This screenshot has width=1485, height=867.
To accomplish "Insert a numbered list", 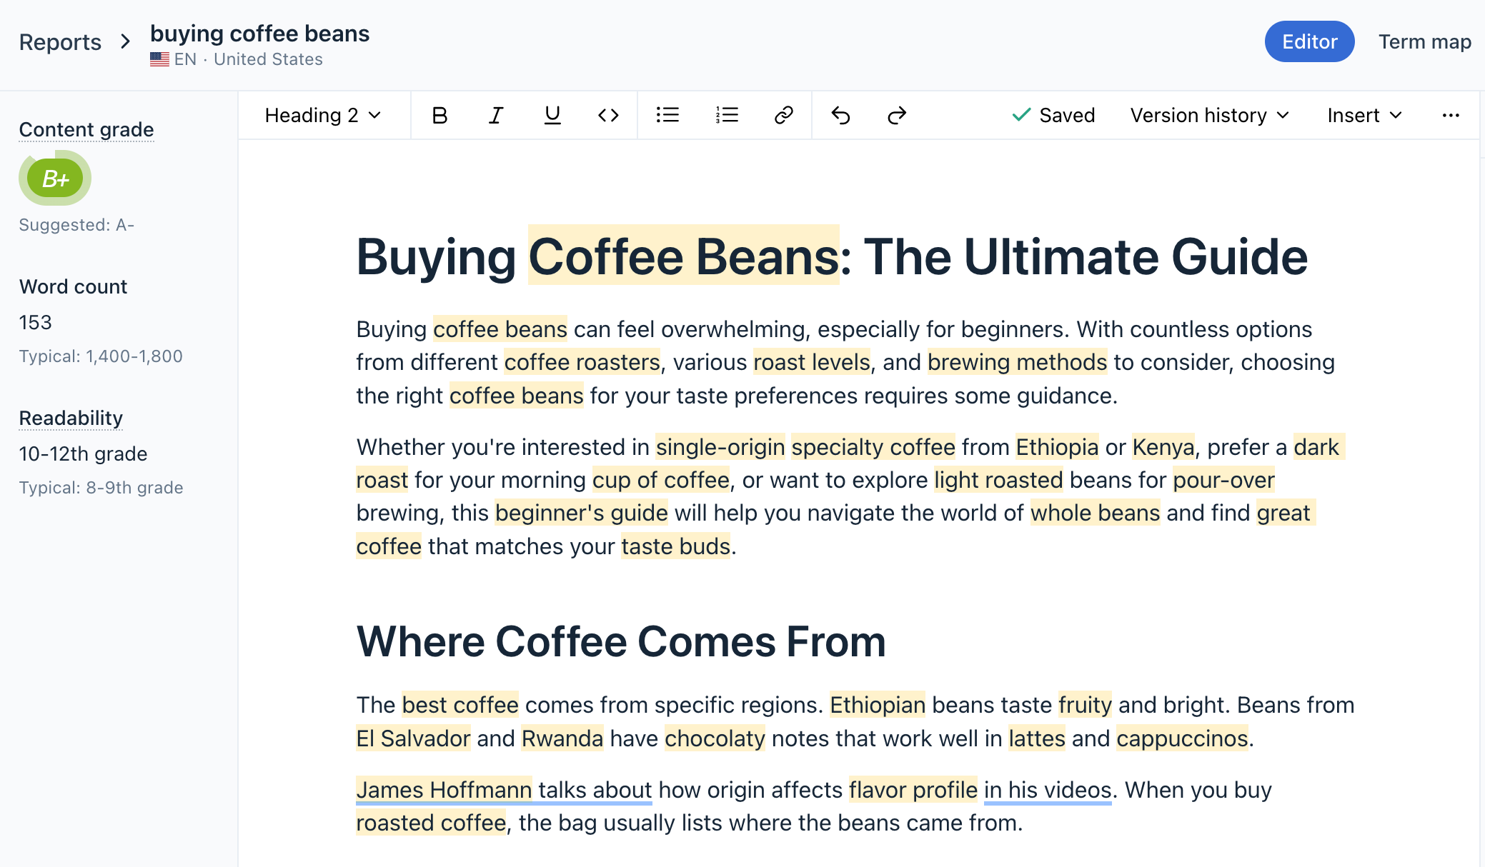I will click(x=727, y=115).
